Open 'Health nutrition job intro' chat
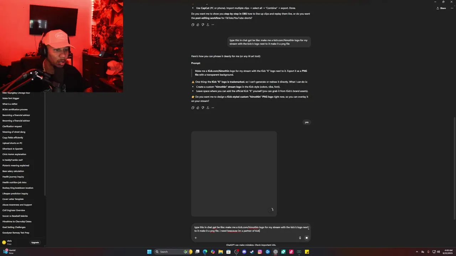The image size is (456, 256). 15,182
